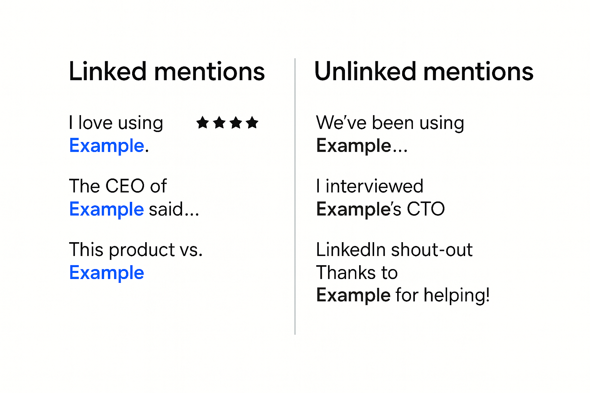Click the "Thanks to" text

coord(357,273)
